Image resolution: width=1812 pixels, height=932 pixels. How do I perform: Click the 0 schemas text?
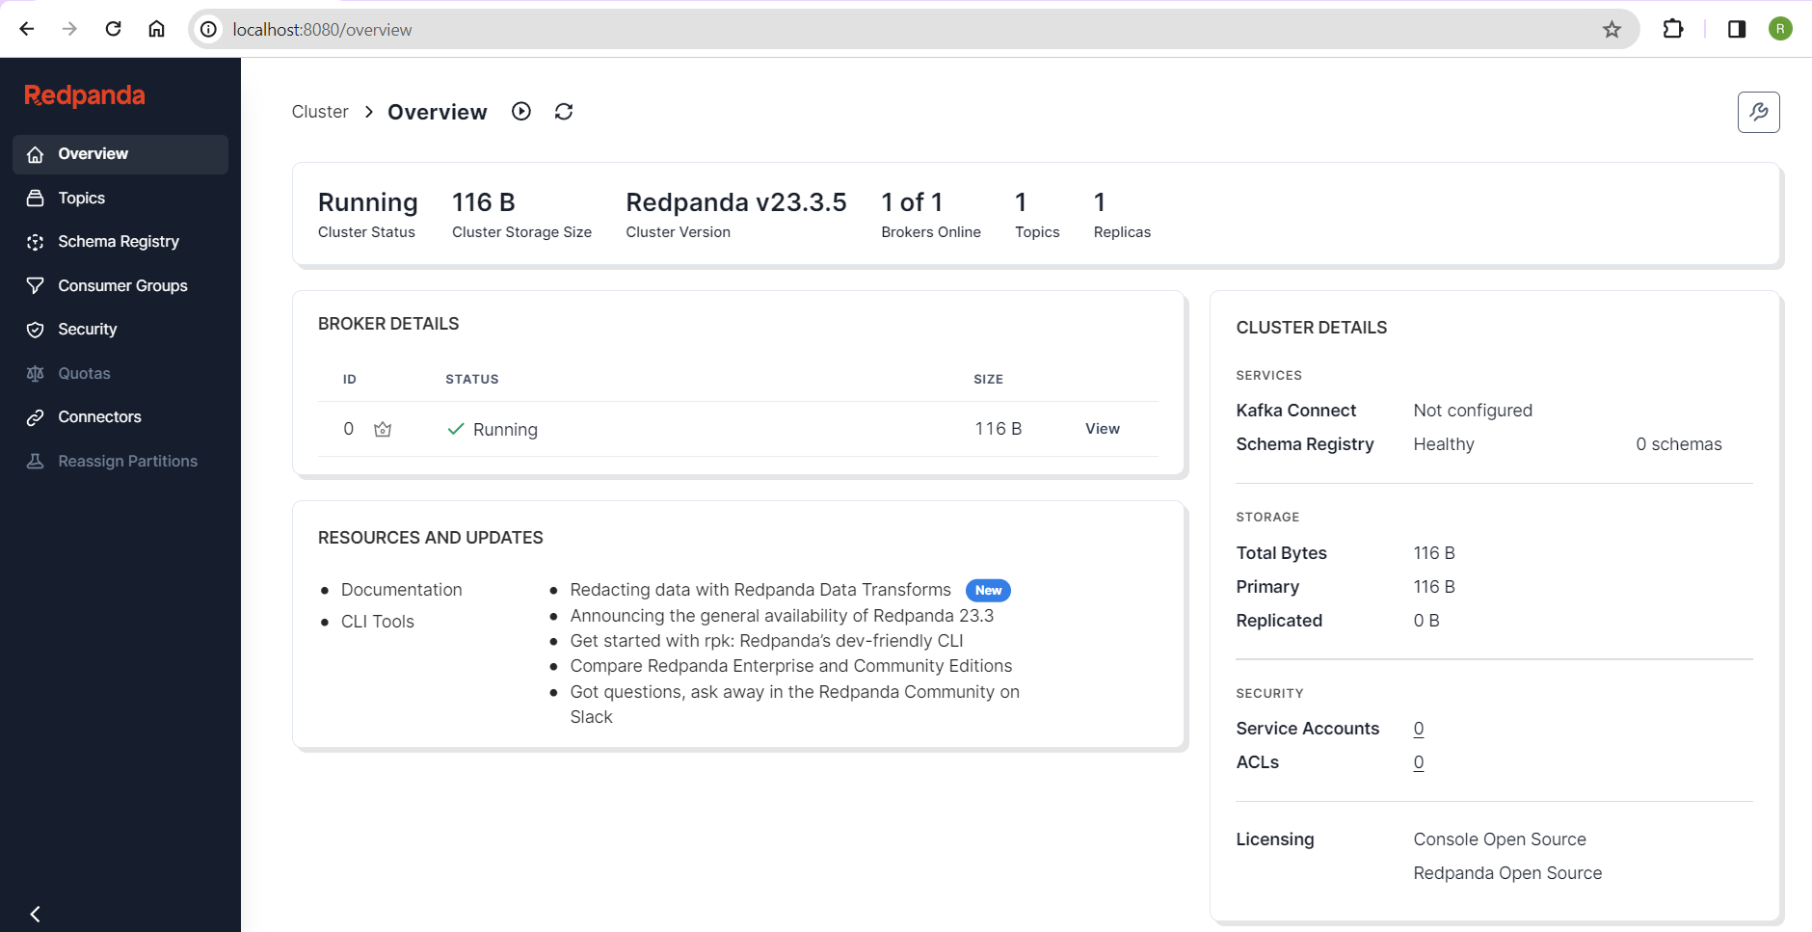pos(1678,444)
